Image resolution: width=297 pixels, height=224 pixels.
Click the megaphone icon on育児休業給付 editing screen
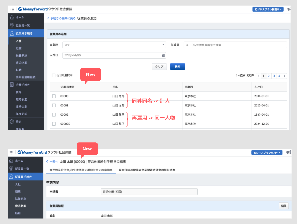[289, 152]
